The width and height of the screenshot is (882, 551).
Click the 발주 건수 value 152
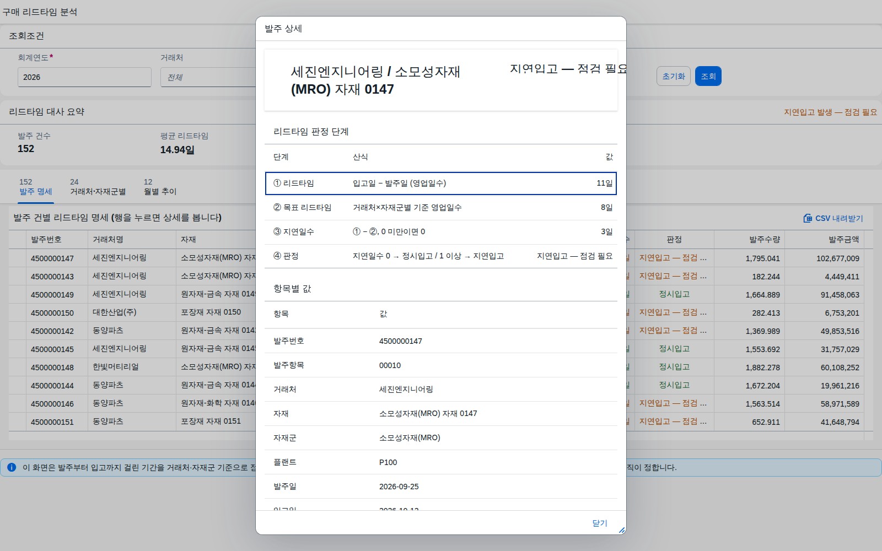tap(26, 149)
